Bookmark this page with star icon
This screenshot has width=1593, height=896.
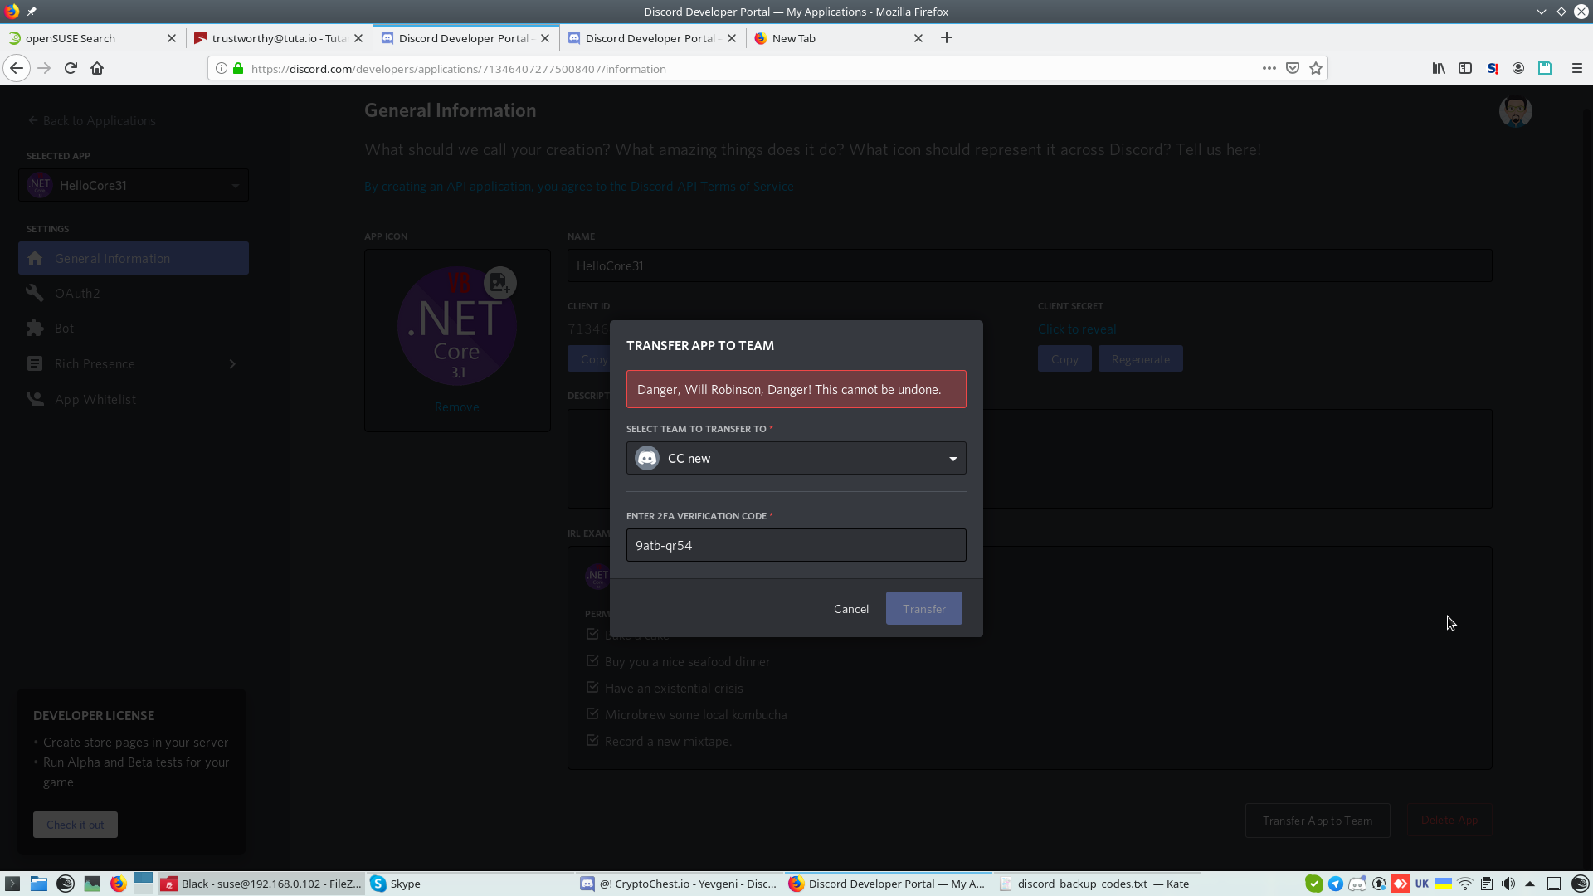coord(1316,68)
